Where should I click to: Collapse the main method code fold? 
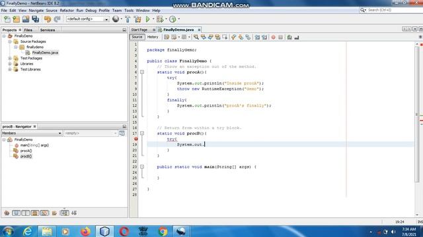(142, 167)
